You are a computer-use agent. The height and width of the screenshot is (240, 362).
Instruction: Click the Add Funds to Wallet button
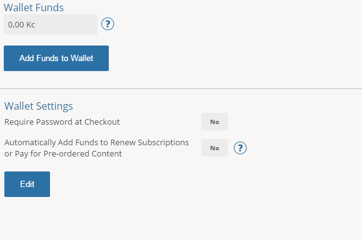(56, 58)
